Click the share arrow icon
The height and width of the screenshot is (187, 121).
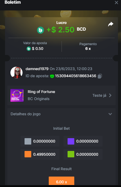pyautogui.click(x=111, y=24)
